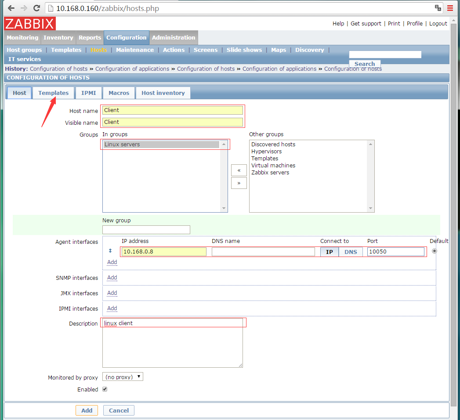Click the Print link
Viewport: 460px width, 420px height.
point(394,23)
